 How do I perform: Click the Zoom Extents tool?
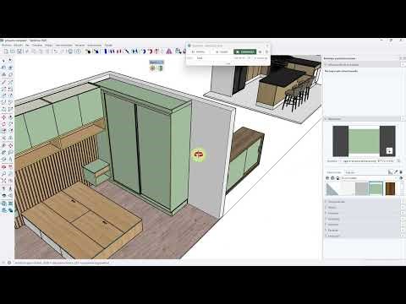click(3, 181)
